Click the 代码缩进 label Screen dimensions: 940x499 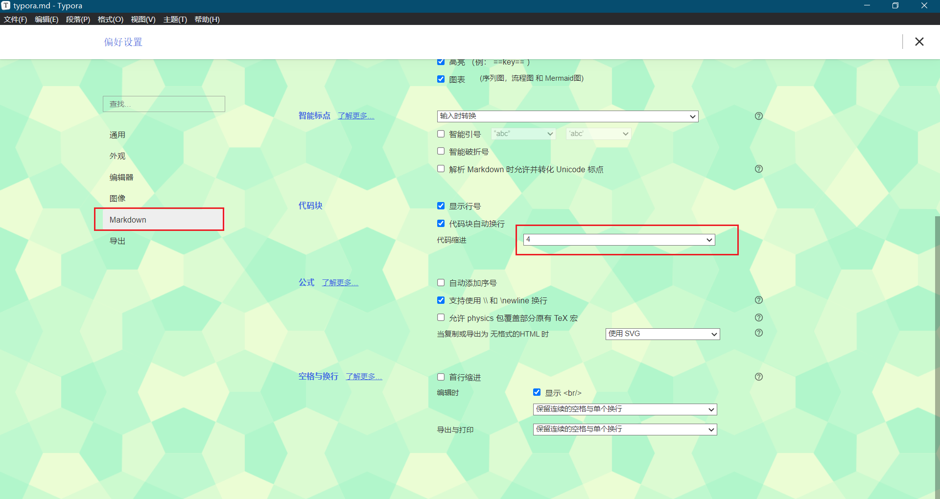(451, 240)
